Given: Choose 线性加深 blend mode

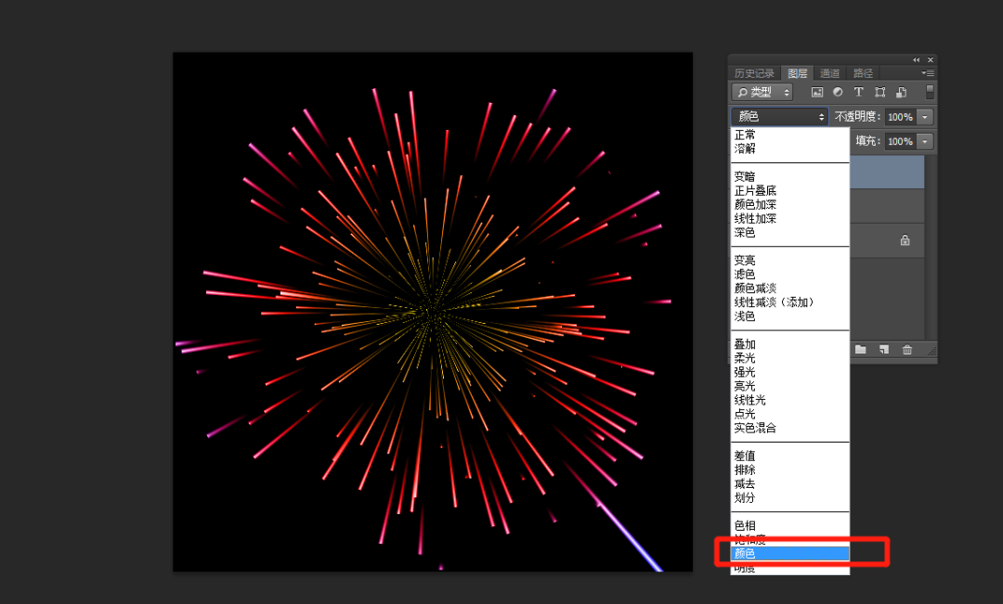Looking at the screenshot, I should click(x=790, y=219).
